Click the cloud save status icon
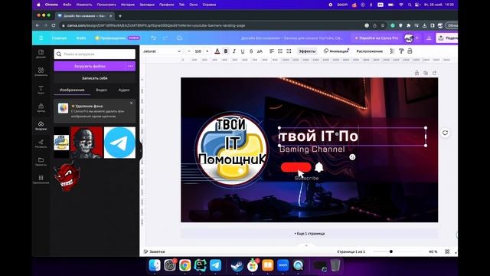 [x=179, y=38]
